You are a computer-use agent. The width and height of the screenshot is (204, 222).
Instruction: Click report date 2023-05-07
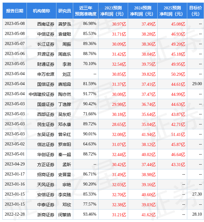(x=15, y=43)
